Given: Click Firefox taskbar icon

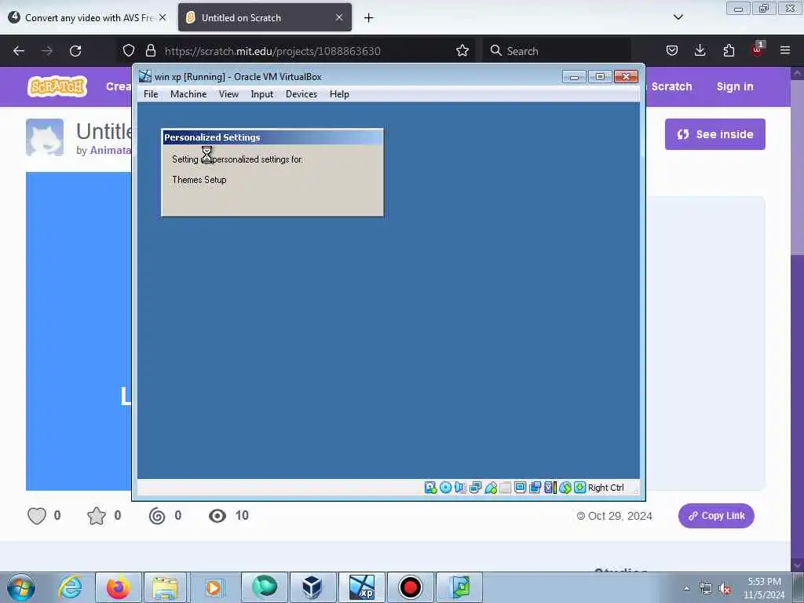Looking at the screenshot, I should pyautogui.click(x=118, y=587).
